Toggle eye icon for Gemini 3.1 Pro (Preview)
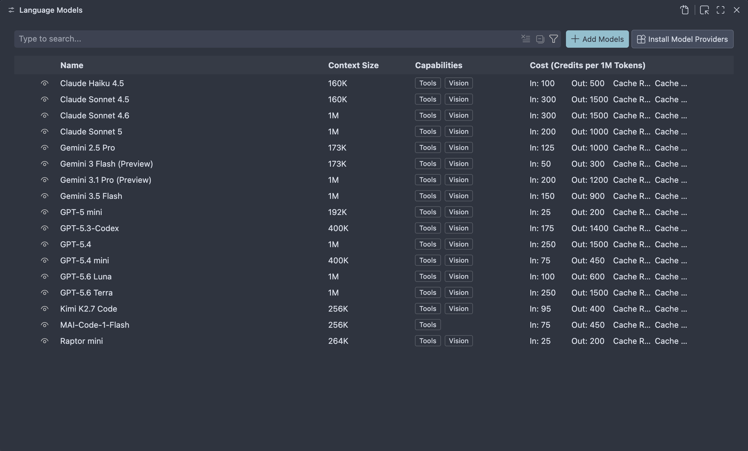Screen dimensions: 748x451 45,180
